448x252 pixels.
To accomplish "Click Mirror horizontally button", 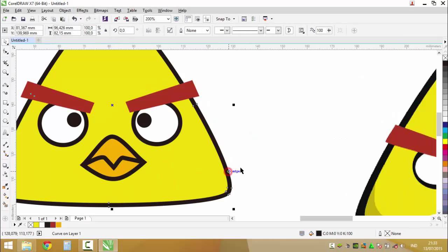I will click(148, 30).
